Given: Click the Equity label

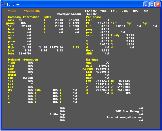Looking at the screenshot, I should tap(115, 35).
